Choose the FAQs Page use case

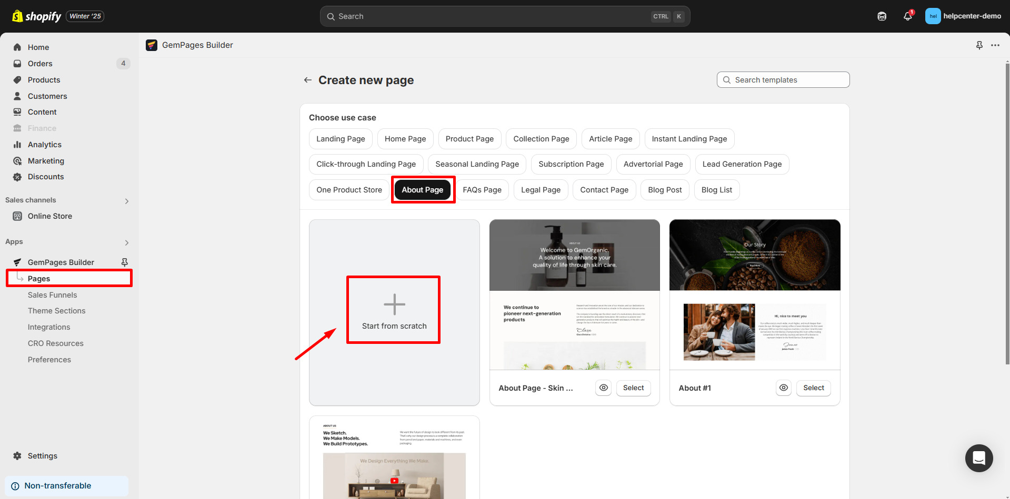pos(482,190)
